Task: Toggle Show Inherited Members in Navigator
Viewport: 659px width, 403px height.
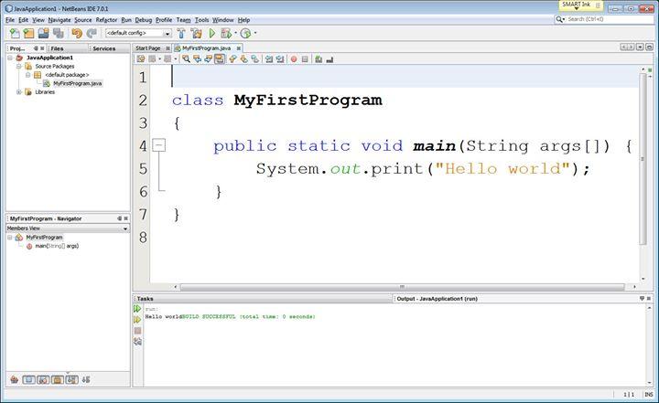Action: (15, 379)
